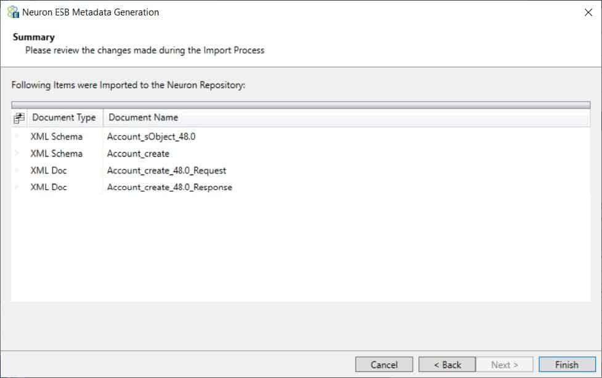The height and width of the screenshot is (378, 602).
Task: Expand the Account_create schema row arrow
Action: [17, 153]
